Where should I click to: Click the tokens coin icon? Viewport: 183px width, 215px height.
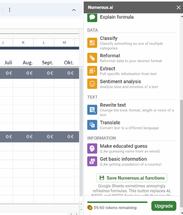(x=90, y=207)
